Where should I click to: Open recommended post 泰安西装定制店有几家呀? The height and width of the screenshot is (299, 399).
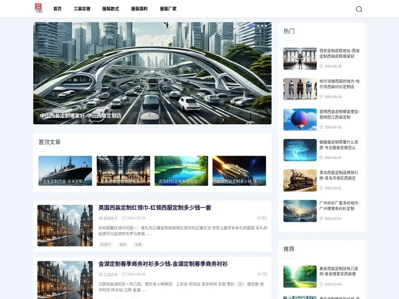(339, 271)
